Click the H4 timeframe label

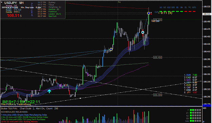point(181,7)
